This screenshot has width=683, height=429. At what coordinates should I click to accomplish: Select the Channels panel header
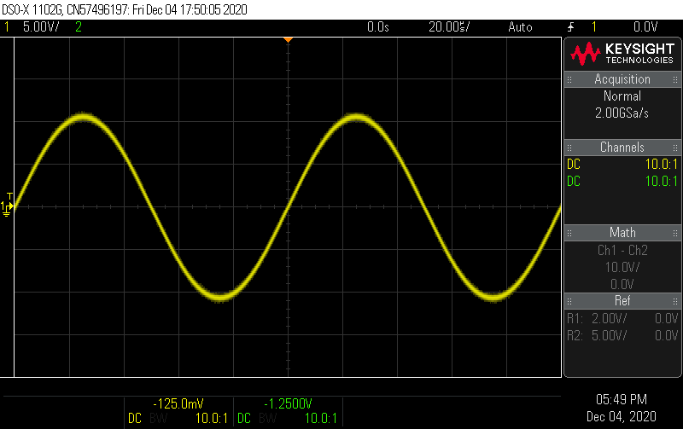pyautogui.click(x=622, y=148)
